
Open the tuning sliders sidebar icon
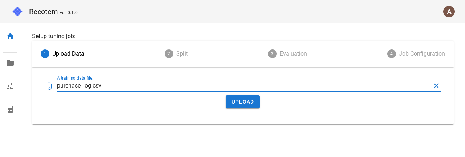point(10,86)
